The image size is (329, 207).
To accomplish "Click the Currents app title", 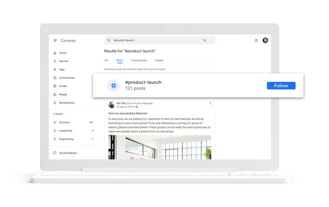I will (68, 41).
